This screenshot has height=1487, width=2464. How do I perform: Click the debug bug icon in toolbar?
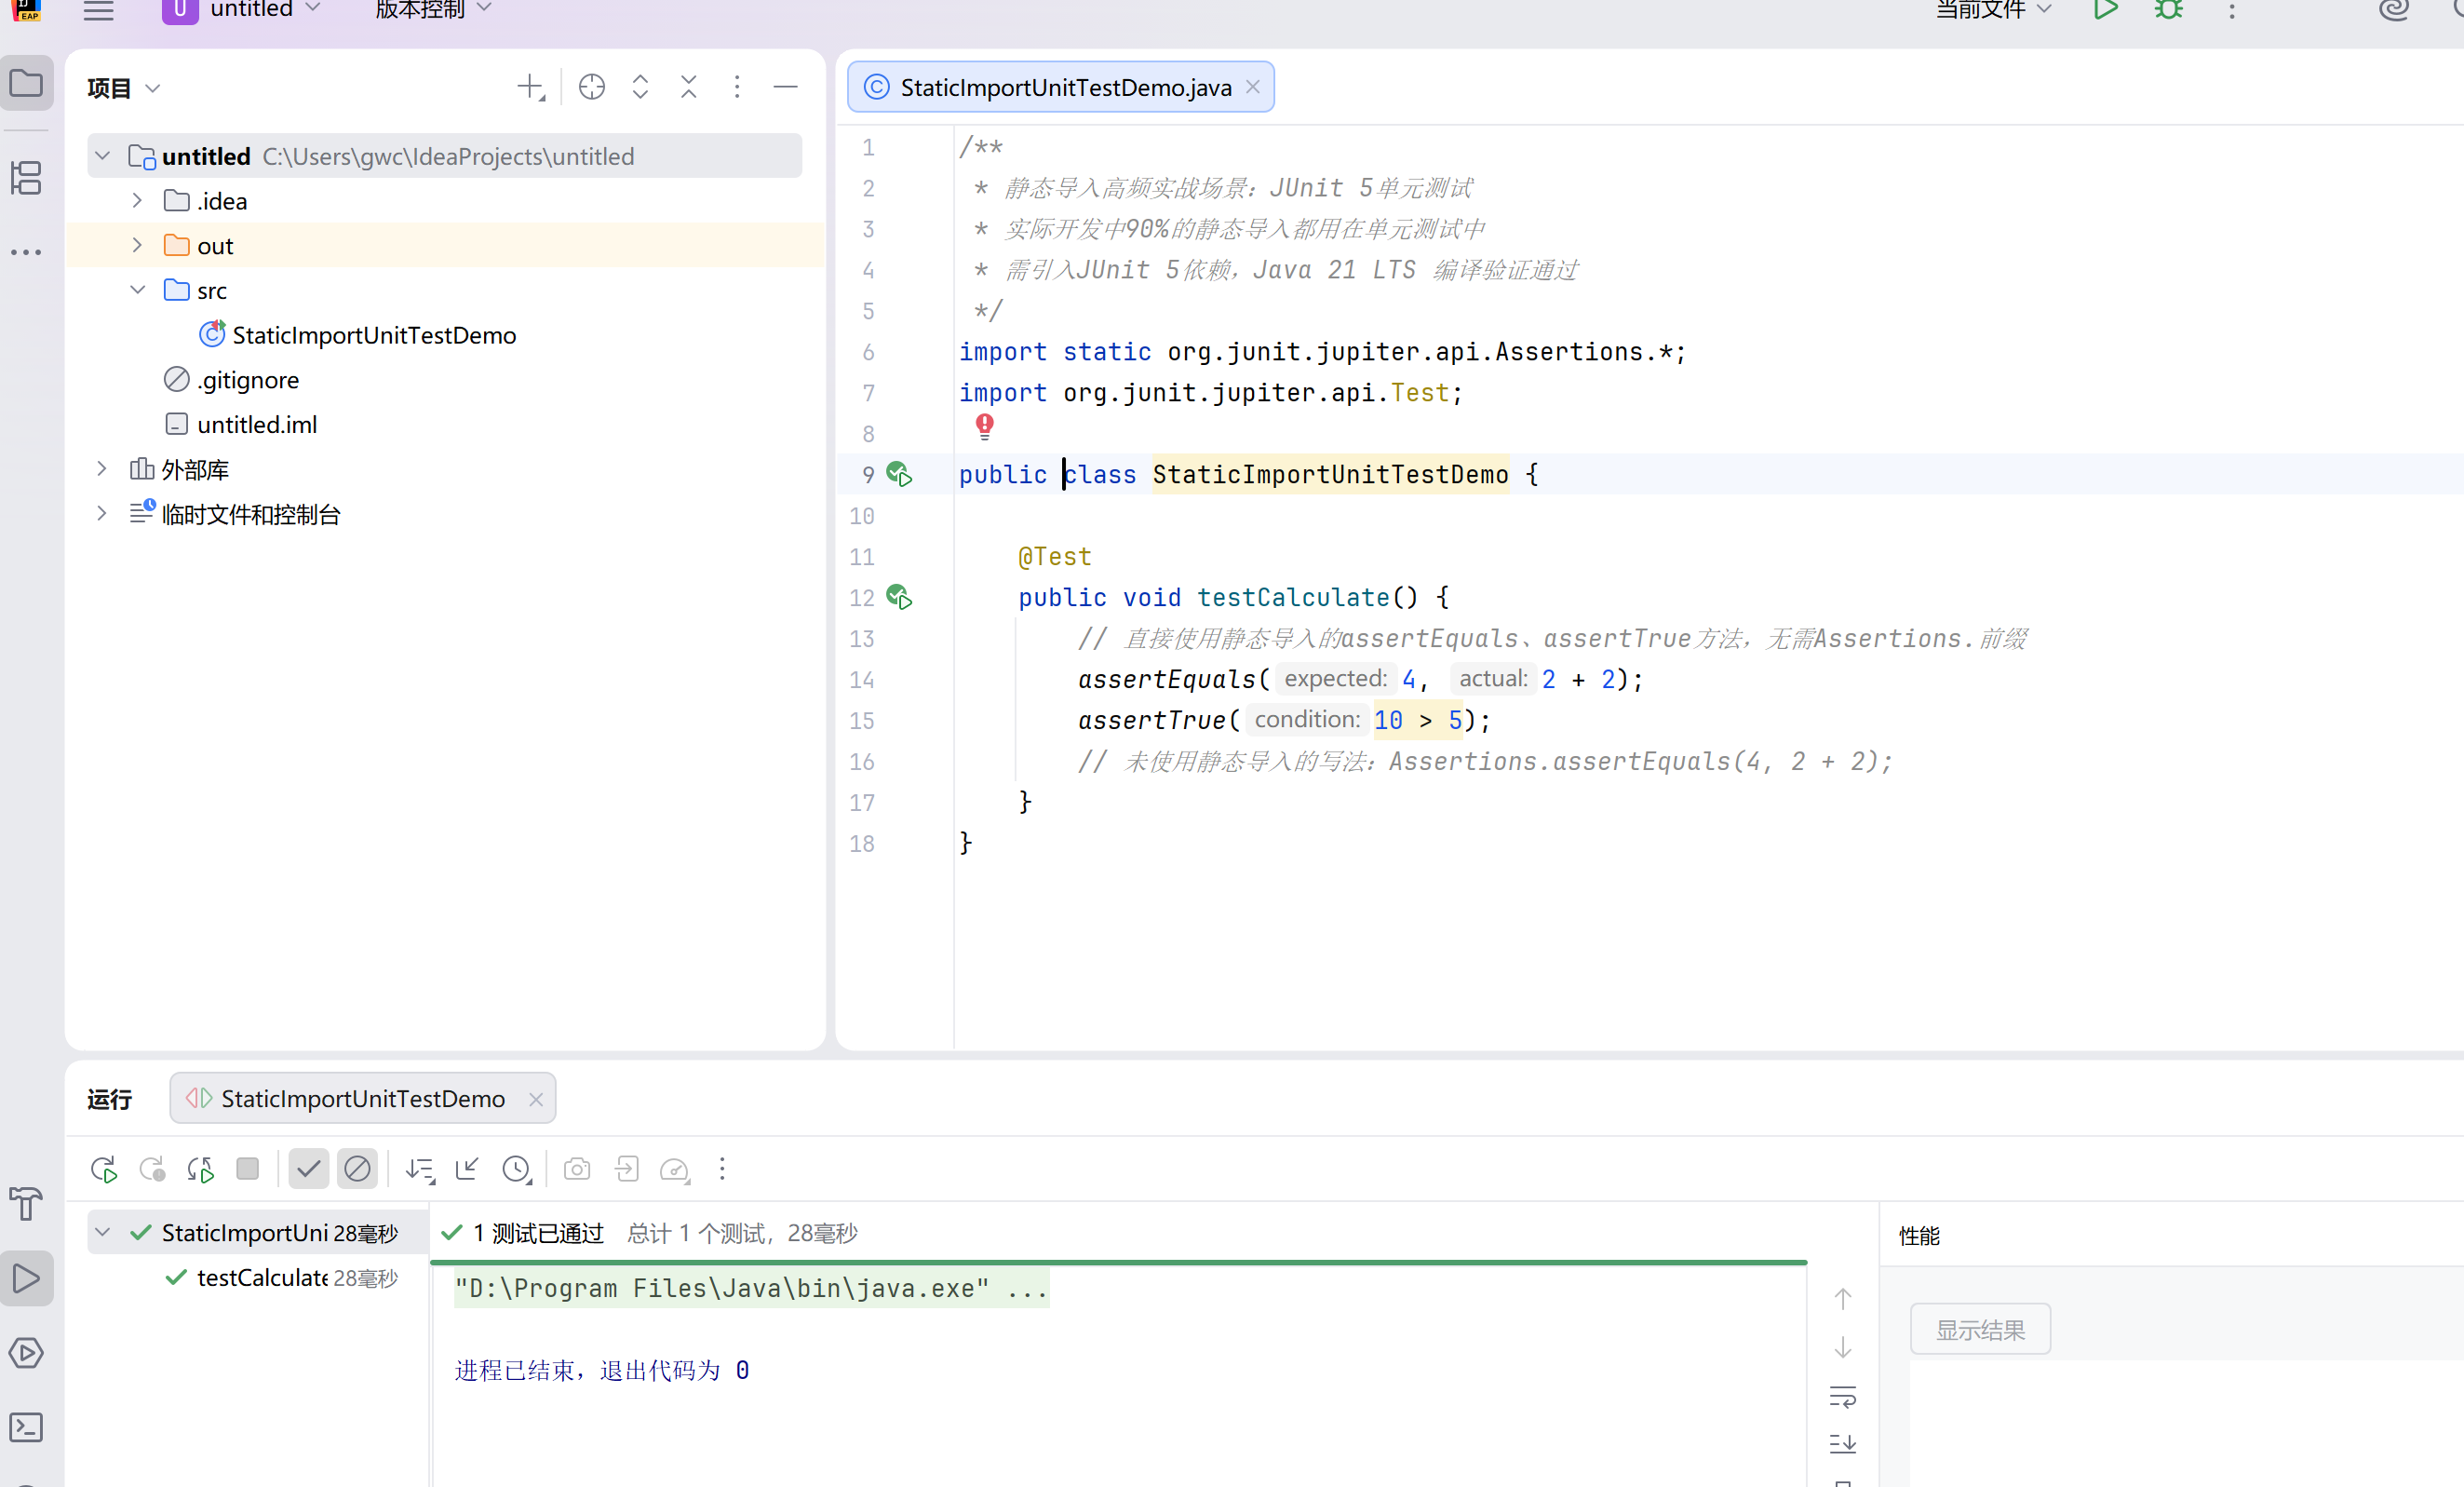[x=2168, y=10]
